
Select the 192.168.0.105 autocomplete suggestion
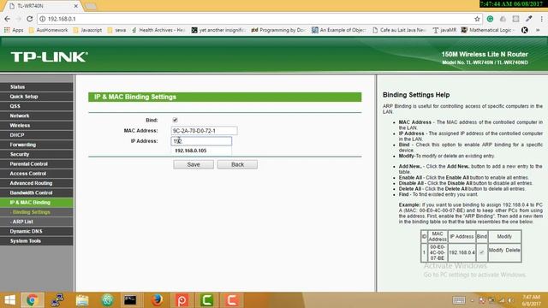[x=201, y=151]
